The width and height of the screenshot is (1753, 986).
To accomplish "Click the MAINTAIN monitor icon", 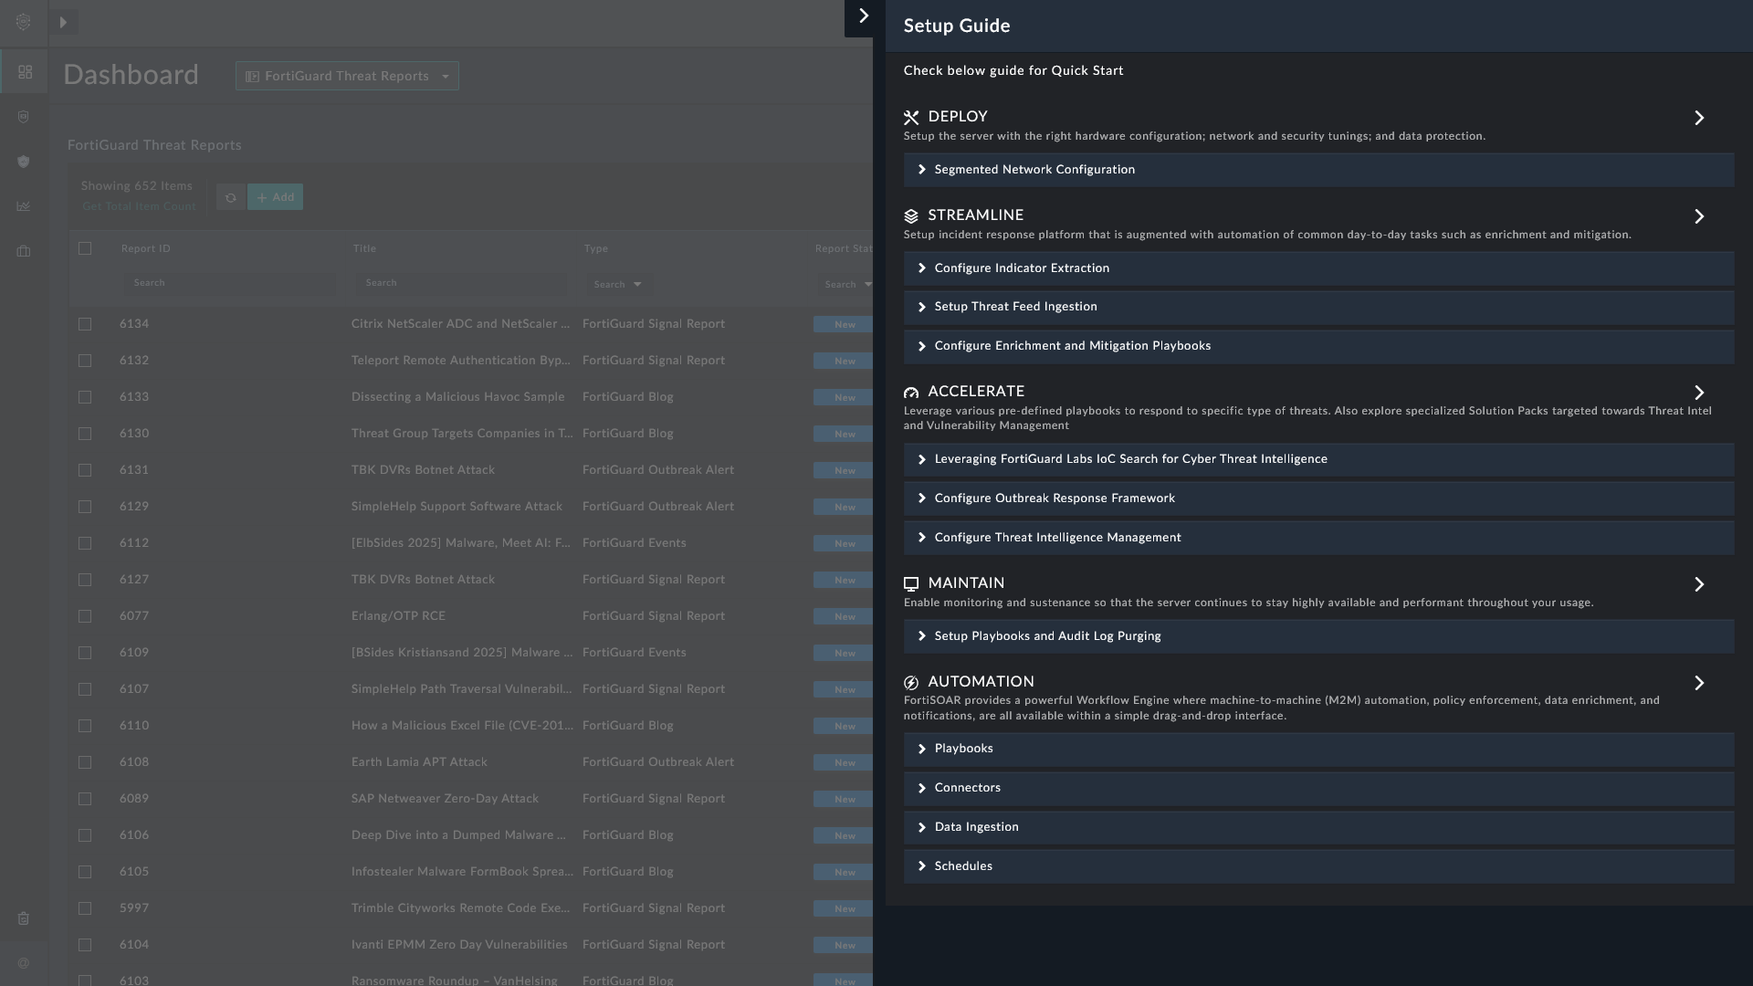I will (x=911, y=584).
